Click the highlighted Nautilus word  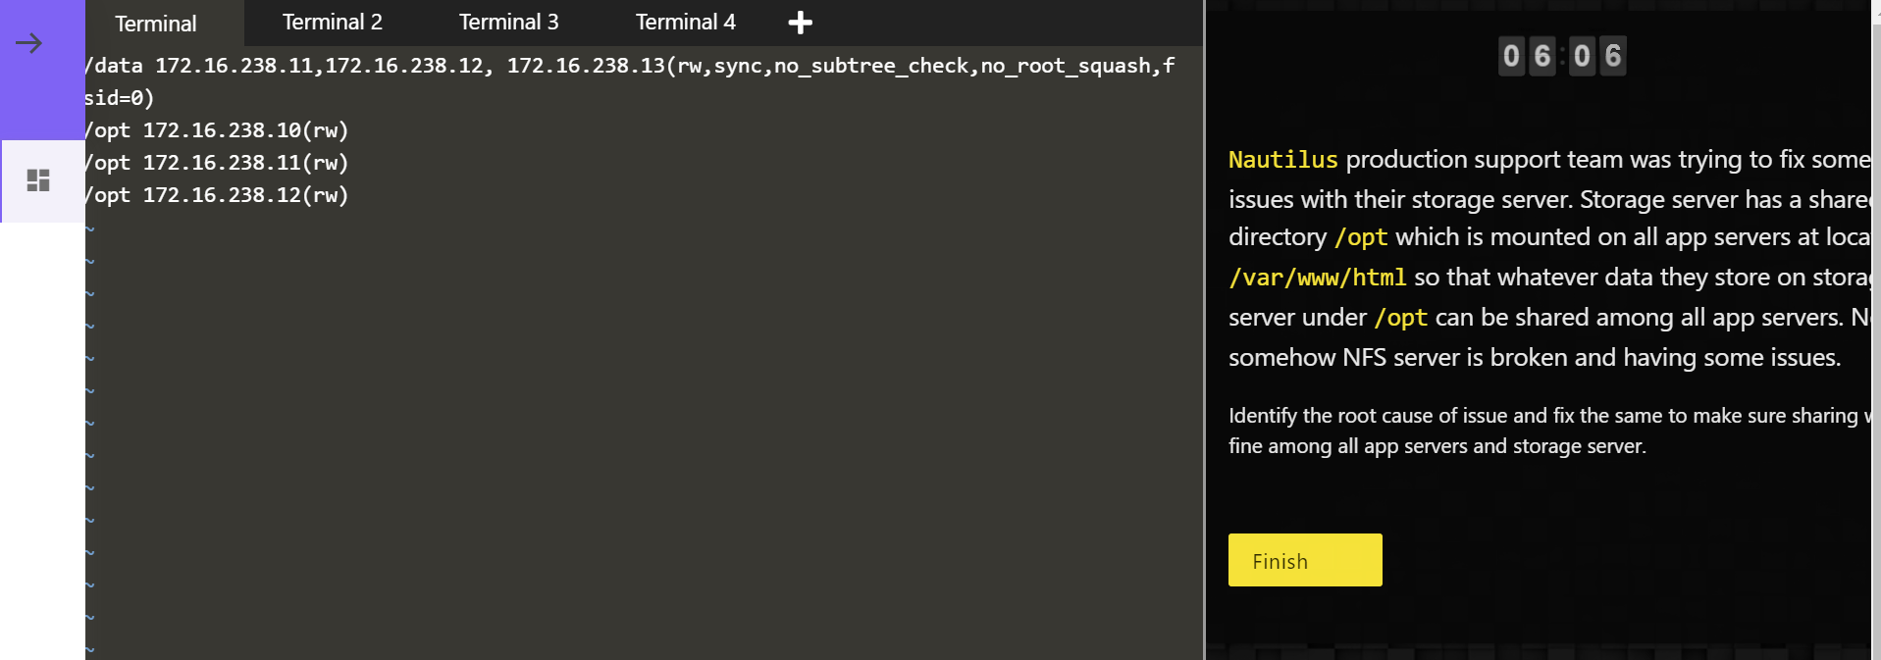pyautogui.click(x=1282, y=160)
